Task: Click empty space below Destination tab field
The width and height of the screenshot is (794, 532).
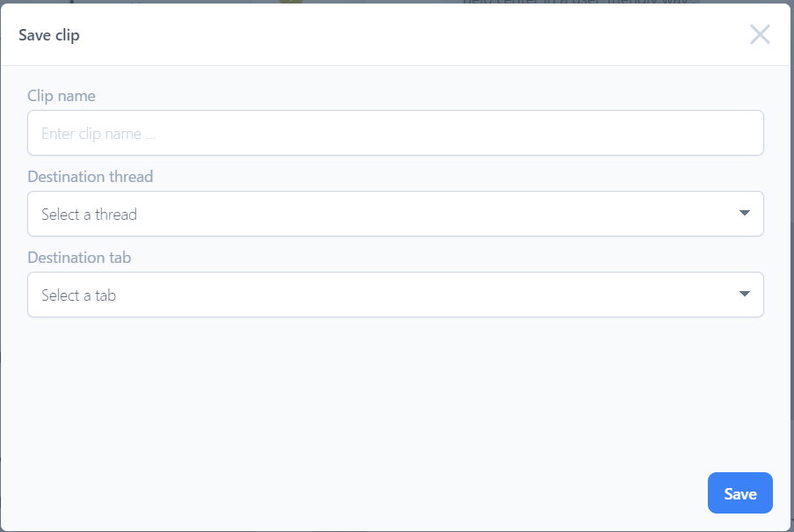Action: (396, 396)
